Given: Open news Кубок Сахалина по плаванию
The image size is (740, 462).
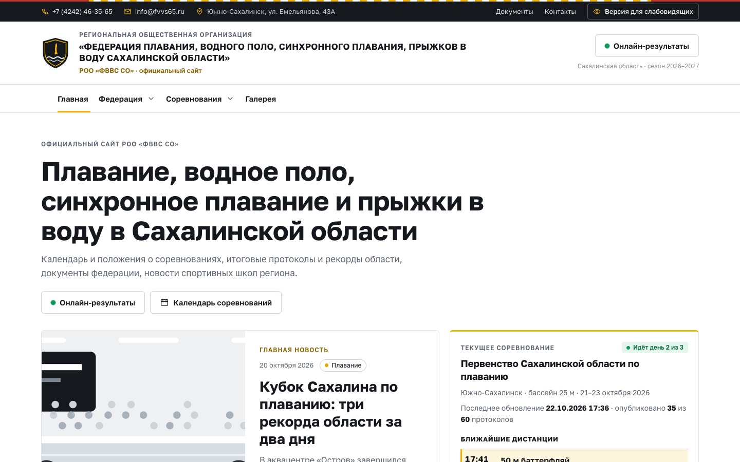Looking at the screenshot, I should 330,413.
